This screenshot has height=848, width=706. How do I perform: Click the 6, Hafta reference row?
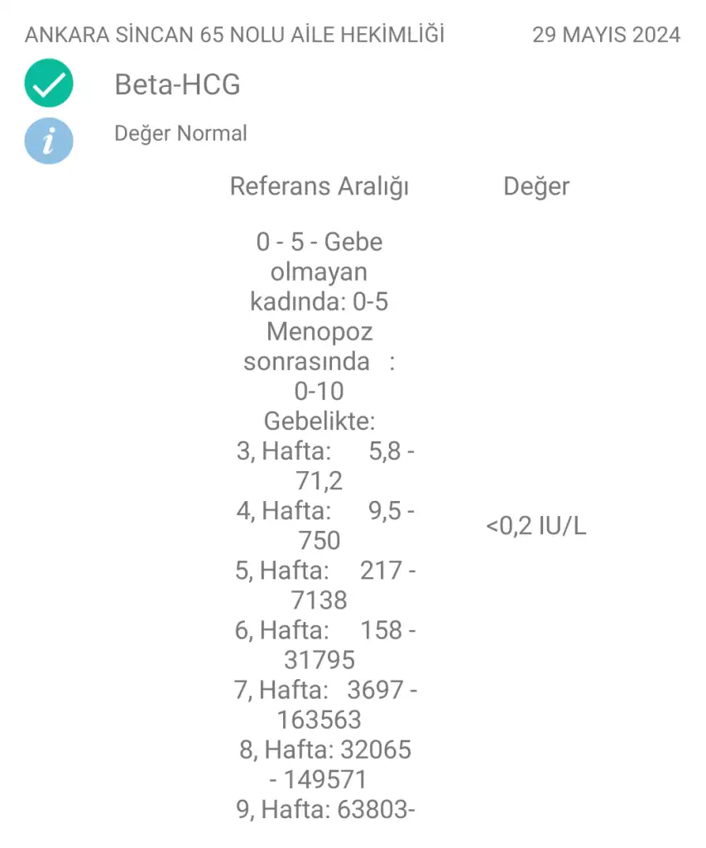(325, 644)
